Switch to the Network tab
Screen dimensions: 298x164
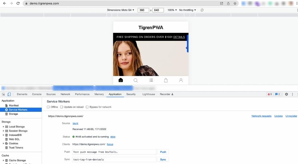click(65, 94)
